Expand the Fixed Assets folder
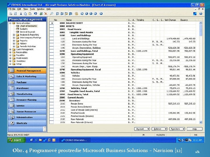 tap(10, 58)
